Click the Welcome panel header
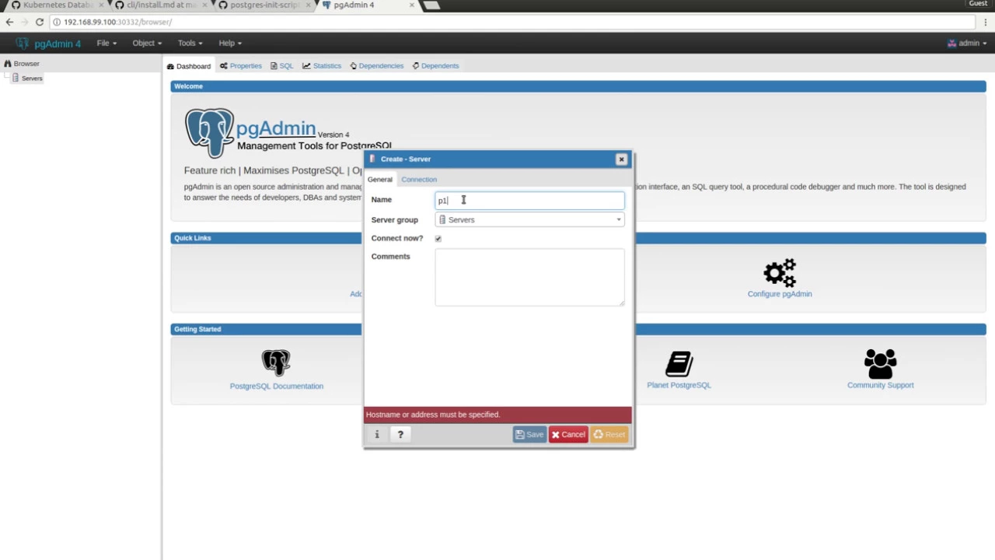This screenshot has height=560, width=995. point(578,86)
